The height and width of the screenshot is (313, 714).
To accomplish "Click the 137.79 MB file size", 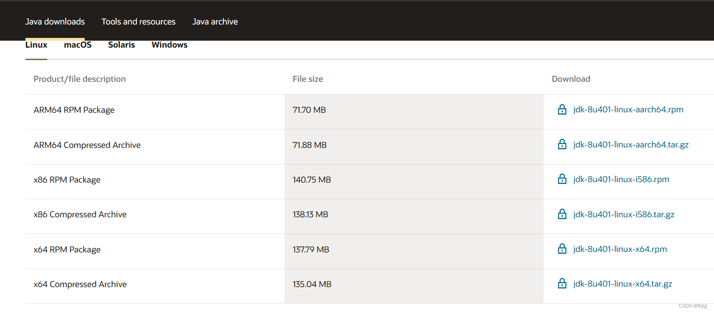I will [x=311, y=250].
